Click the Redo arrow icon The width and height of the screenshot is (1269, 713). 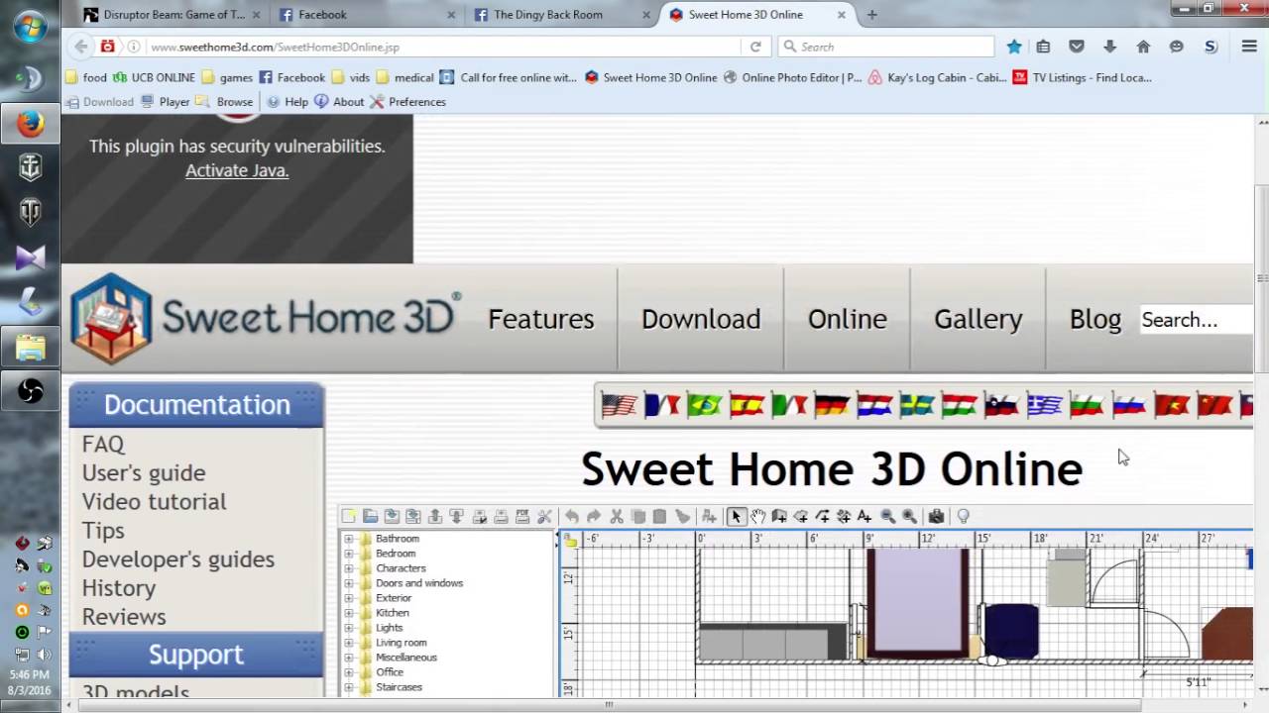[593, 516]
